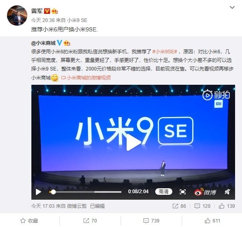
Task: Play video with the center play overlay
Action: click(133, 142)
